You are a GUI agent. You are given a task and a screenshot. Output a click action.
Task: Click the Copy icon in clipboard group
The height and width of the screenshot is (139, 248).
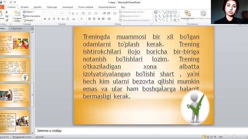click(7, 16)
